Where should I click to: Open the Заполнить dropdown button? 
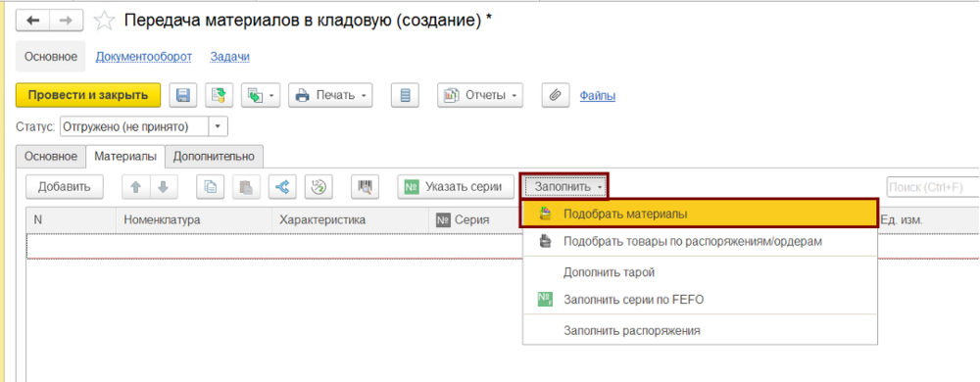564,187
